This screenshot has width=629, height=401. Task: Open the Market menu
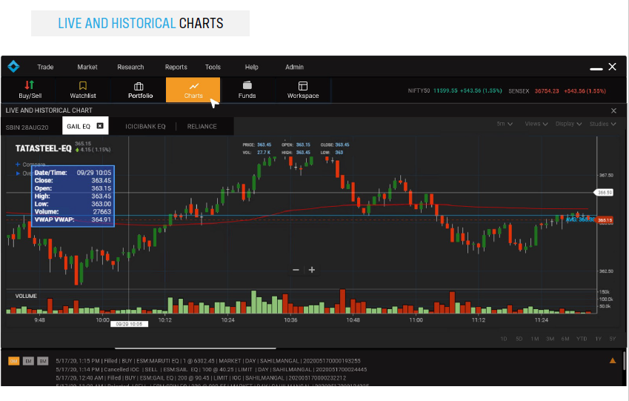coord(87,67)
